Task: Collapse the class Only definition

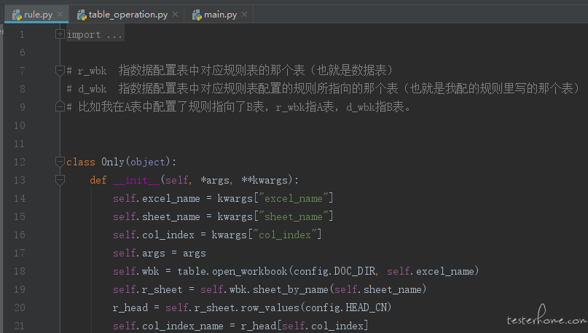Action: point(60,162)
